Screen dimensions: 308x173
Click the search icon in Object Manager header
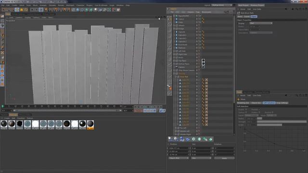[x=225, y=12]
